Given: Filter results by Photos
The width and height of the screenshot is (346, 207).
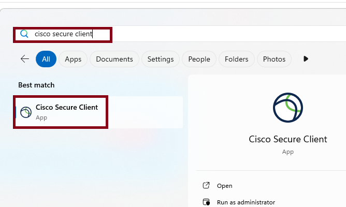Looking at the screenshot, I should (x=274, y=59).
